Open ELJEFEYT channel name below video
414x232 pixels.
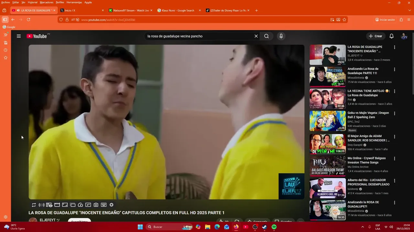(x=49, y=220)
